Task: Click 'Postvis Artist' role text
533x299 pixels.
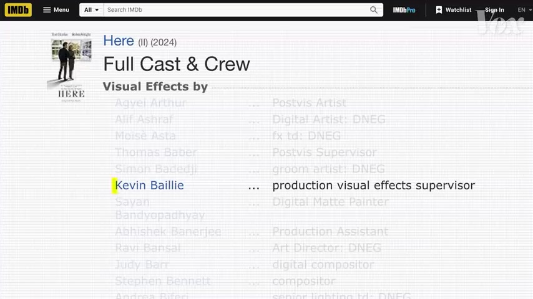Action: (310, 103)
